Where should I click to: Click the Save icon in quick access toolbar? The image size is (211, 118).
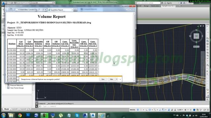click(x=15, y=3)
